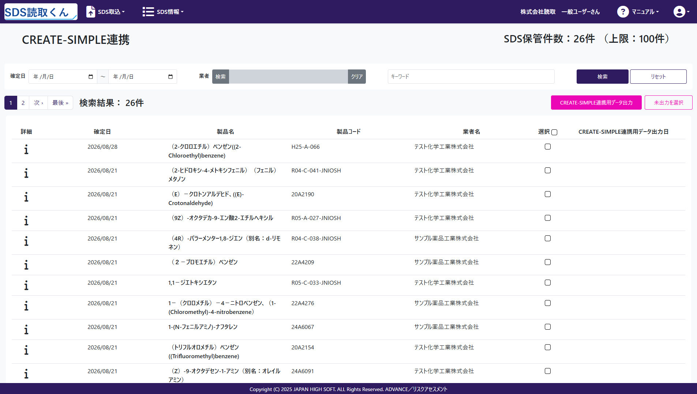697x394 pixels.
Task: Check the box for R05-C-033-JNIOSH
Action: 548,283
